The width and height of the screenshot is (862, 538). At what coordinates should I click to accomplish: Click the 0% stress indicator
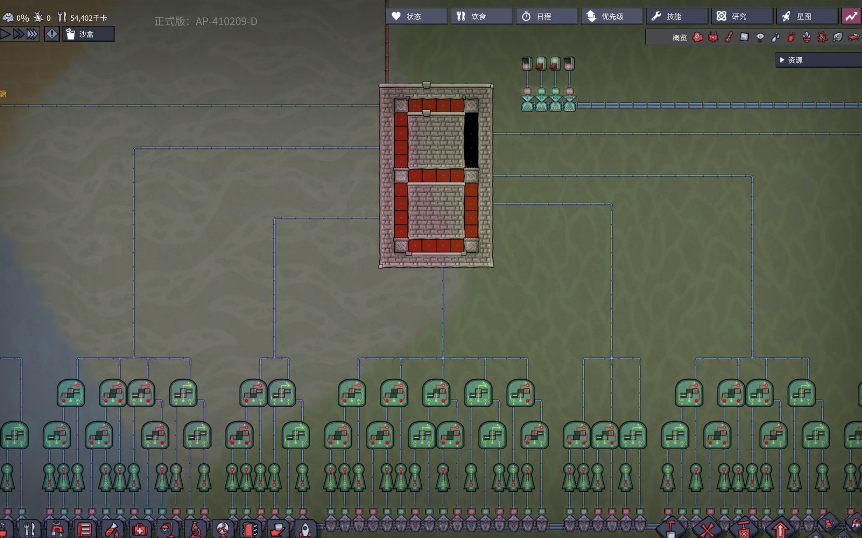point(16,18)
